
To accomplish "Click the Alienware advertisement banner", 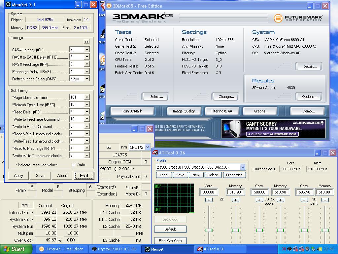I will tap(273, 129).
